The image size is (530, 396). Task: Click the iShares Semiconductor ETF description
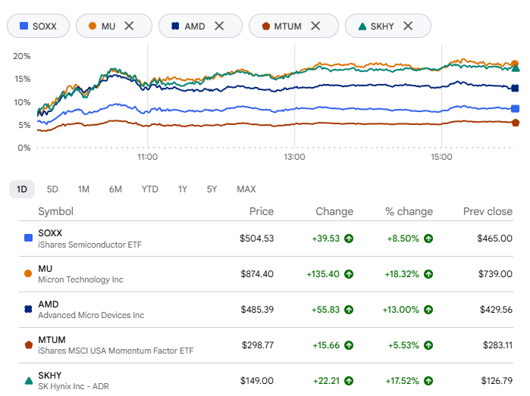[90, 245]
